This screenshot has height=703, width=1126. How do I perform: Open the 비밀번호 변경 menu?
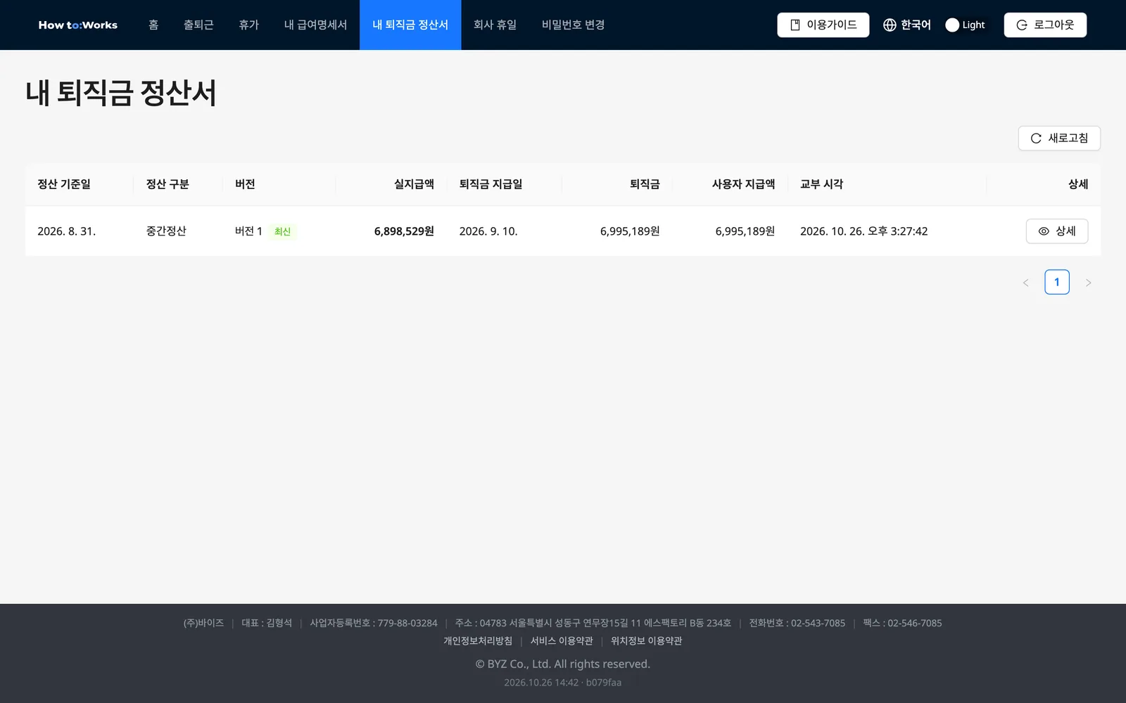tap(574, 25)
